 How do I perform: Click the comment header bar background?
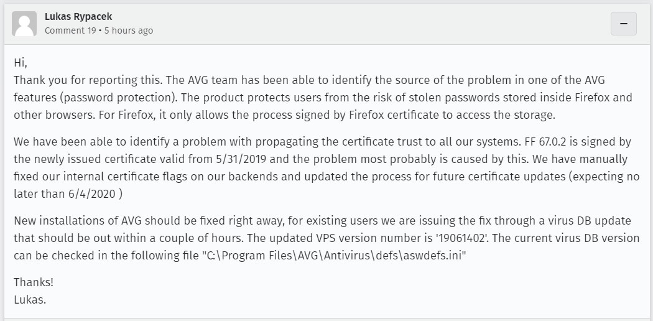pyautogui.click(x=327, y=24)
